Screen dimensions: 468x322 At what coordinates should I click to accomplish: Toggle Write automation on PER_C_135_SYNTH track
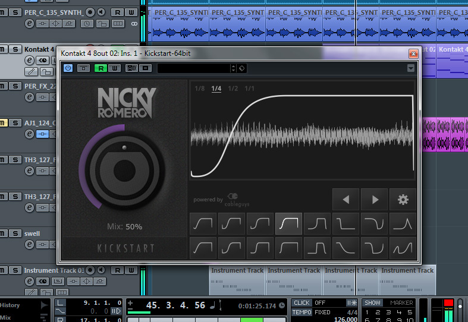pos(131,12)
